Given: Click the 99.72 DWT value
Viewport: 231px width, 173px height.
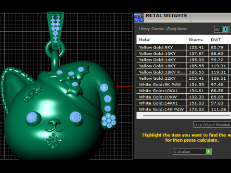Looking at the screenshot, I should [217, 60].
